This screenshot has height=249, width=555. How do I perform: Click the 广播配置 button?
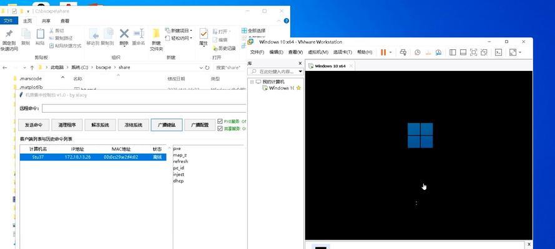(x=200, y=125)
